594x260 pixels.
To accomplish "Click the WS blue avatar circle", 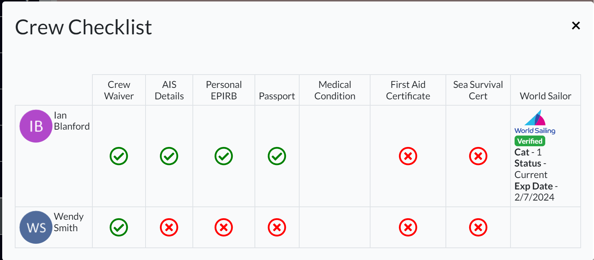I will (x=36, y=227).
